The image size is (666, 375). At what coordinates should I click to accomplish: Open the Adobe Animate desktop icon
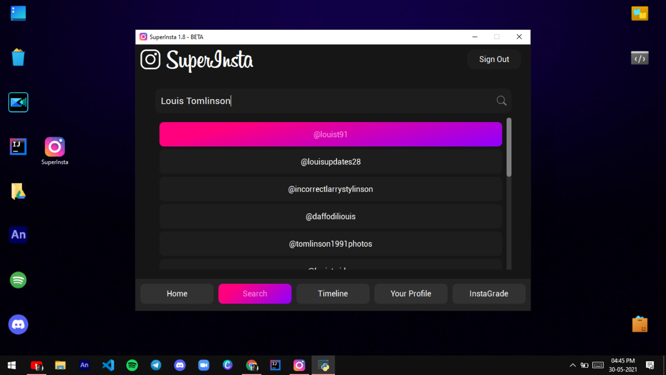point(18,235)
